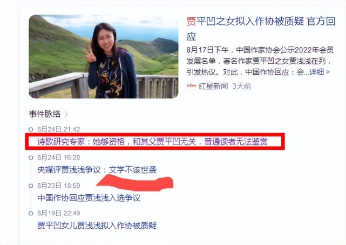
Task: Click the 8月24日 16:20 timestamp text
Action: click(x=58, y=157)
